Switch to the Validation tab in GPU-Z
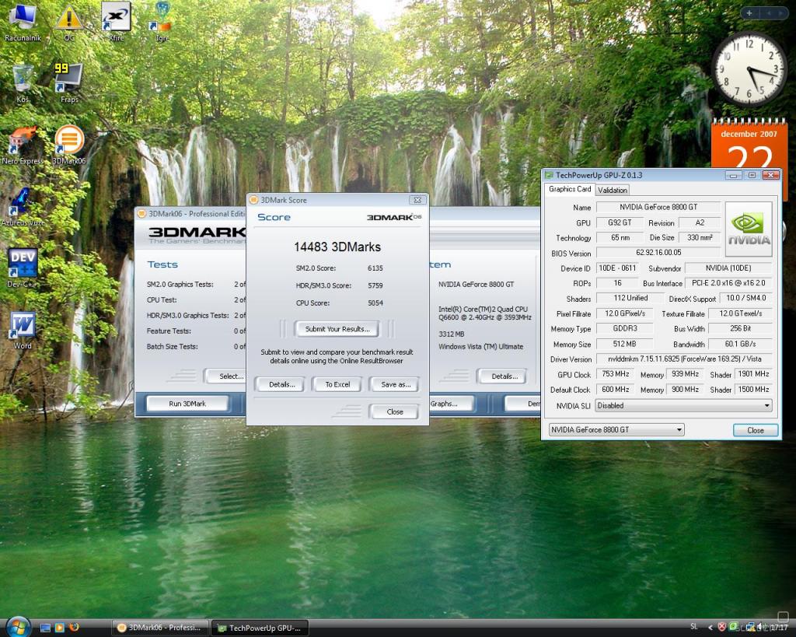This screenshot has height=637, width=796. 613,190
